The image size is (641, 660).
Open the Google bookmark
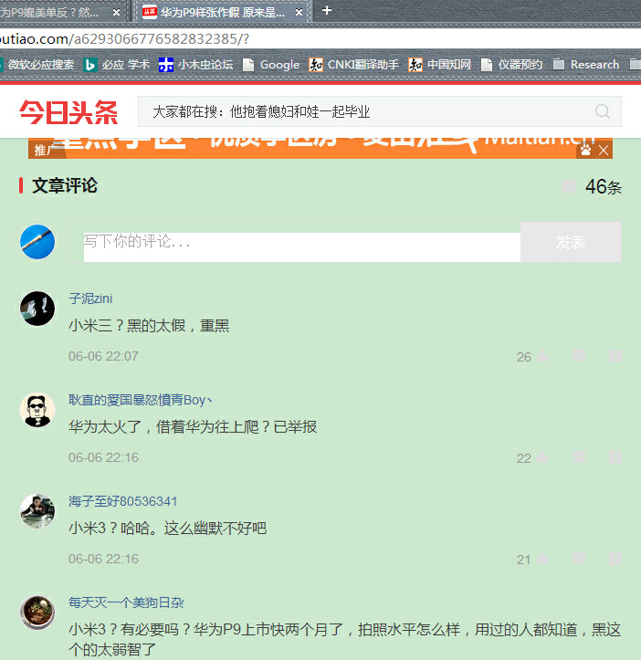pos(271,65)
